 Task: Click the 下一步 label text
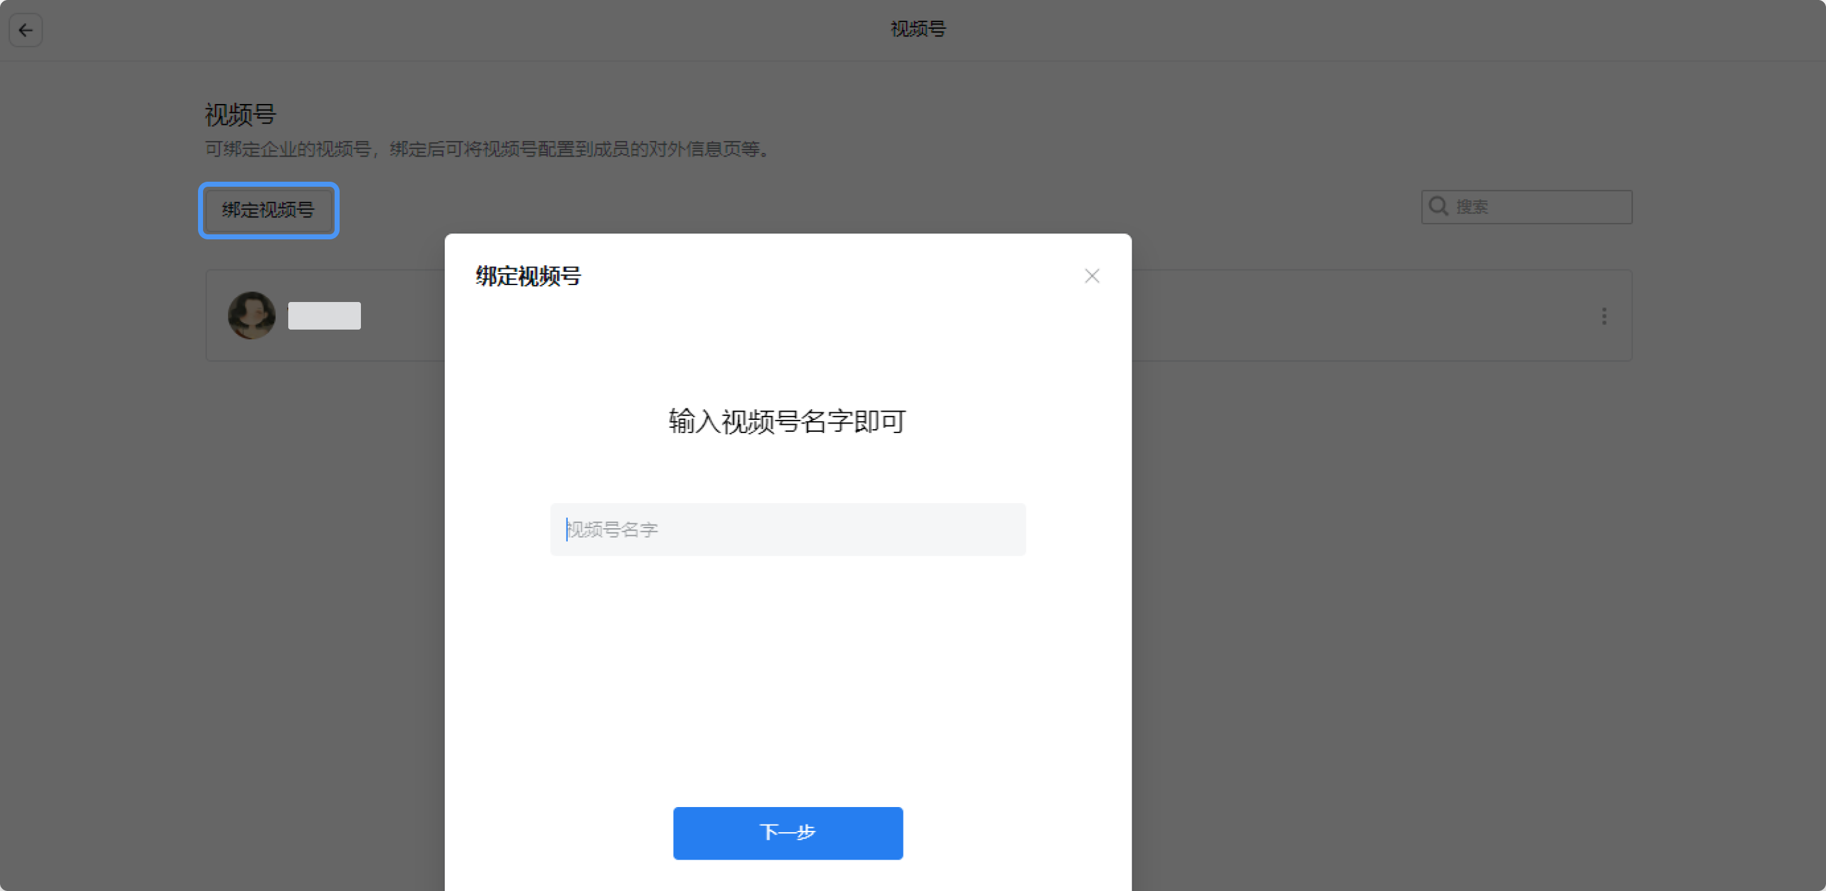[788, 832]
